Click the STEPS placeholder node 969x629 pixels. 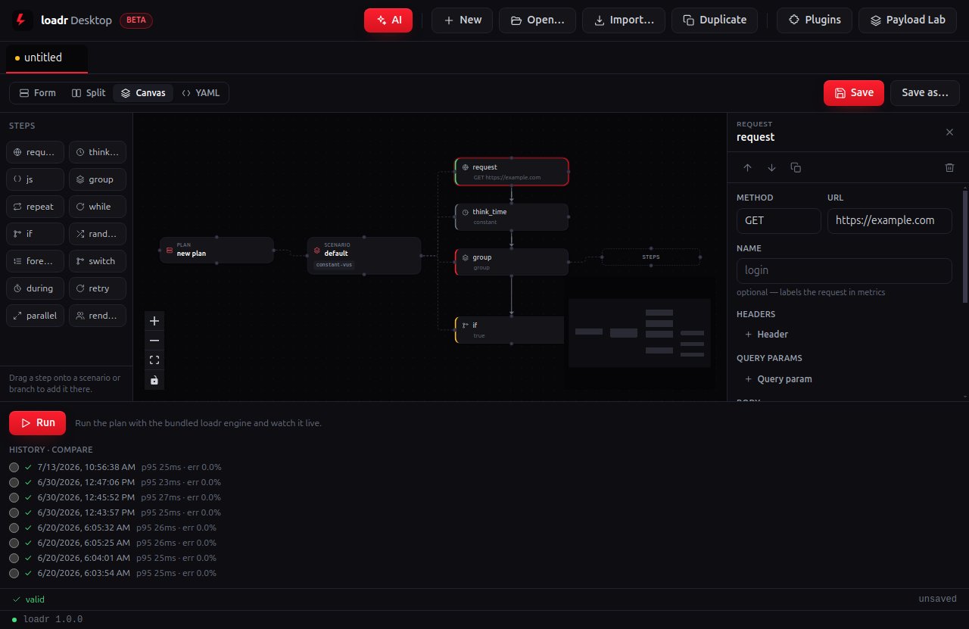651,257
